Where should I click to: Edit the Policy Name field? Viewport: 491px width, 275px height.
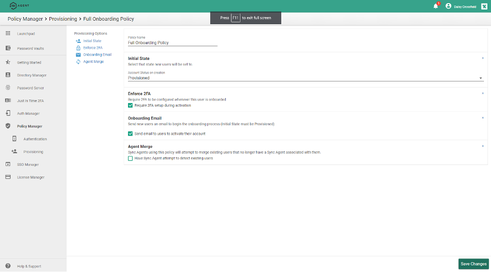172,43
